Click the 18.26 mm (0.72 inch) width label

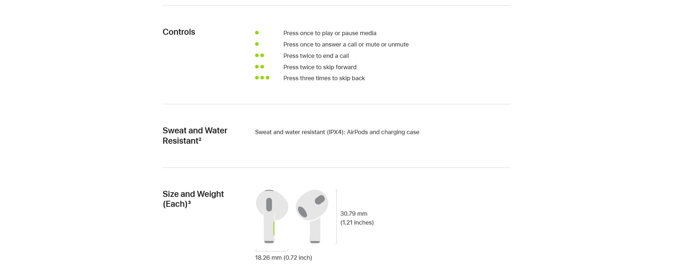283,258
